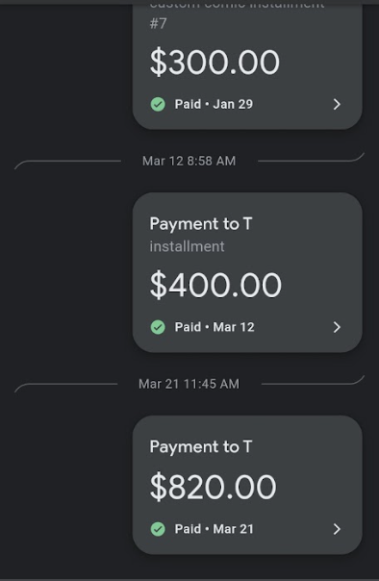
Task: Click the 'Paid • Jan 29' status
Action: tap(214, 104)
